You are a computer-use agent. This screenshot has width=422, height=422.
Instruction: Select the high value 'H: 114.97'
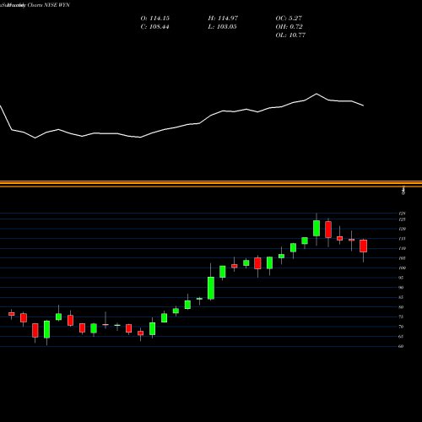223,19
